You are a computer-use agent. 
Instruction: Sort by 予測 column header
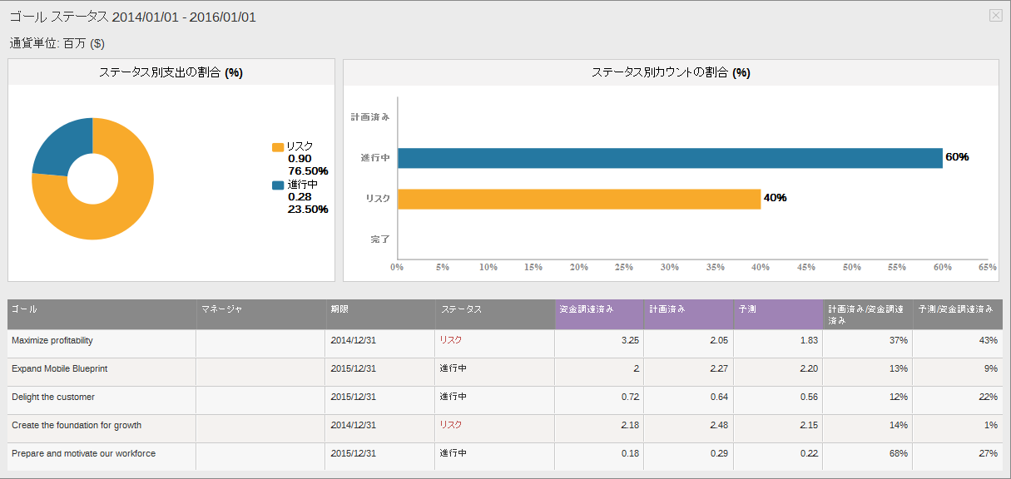tap(747, 309)
